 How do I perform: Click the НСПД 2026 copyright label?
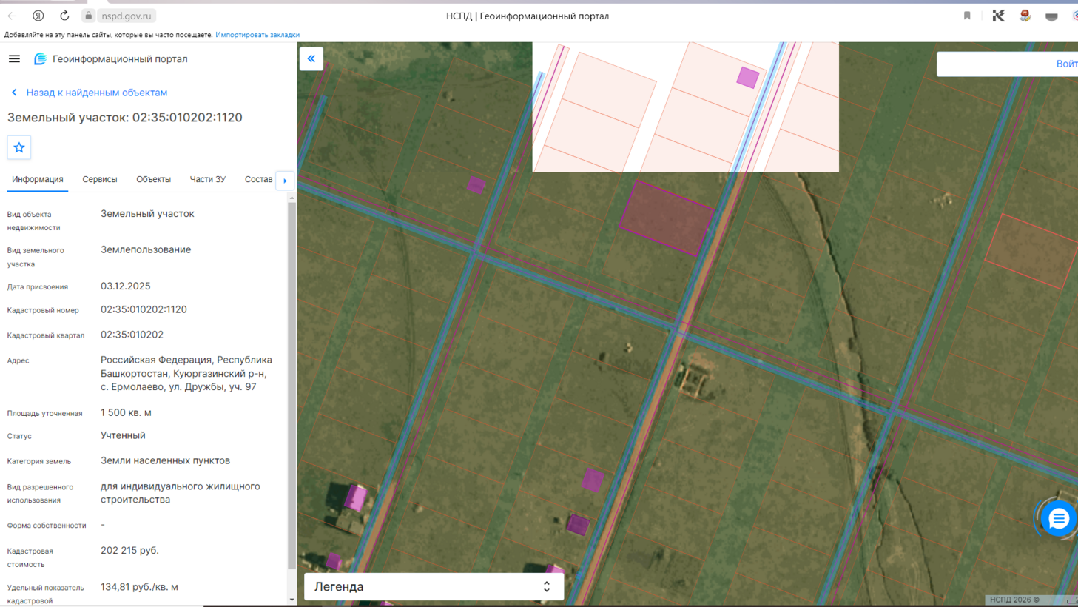coord(1014,600)
